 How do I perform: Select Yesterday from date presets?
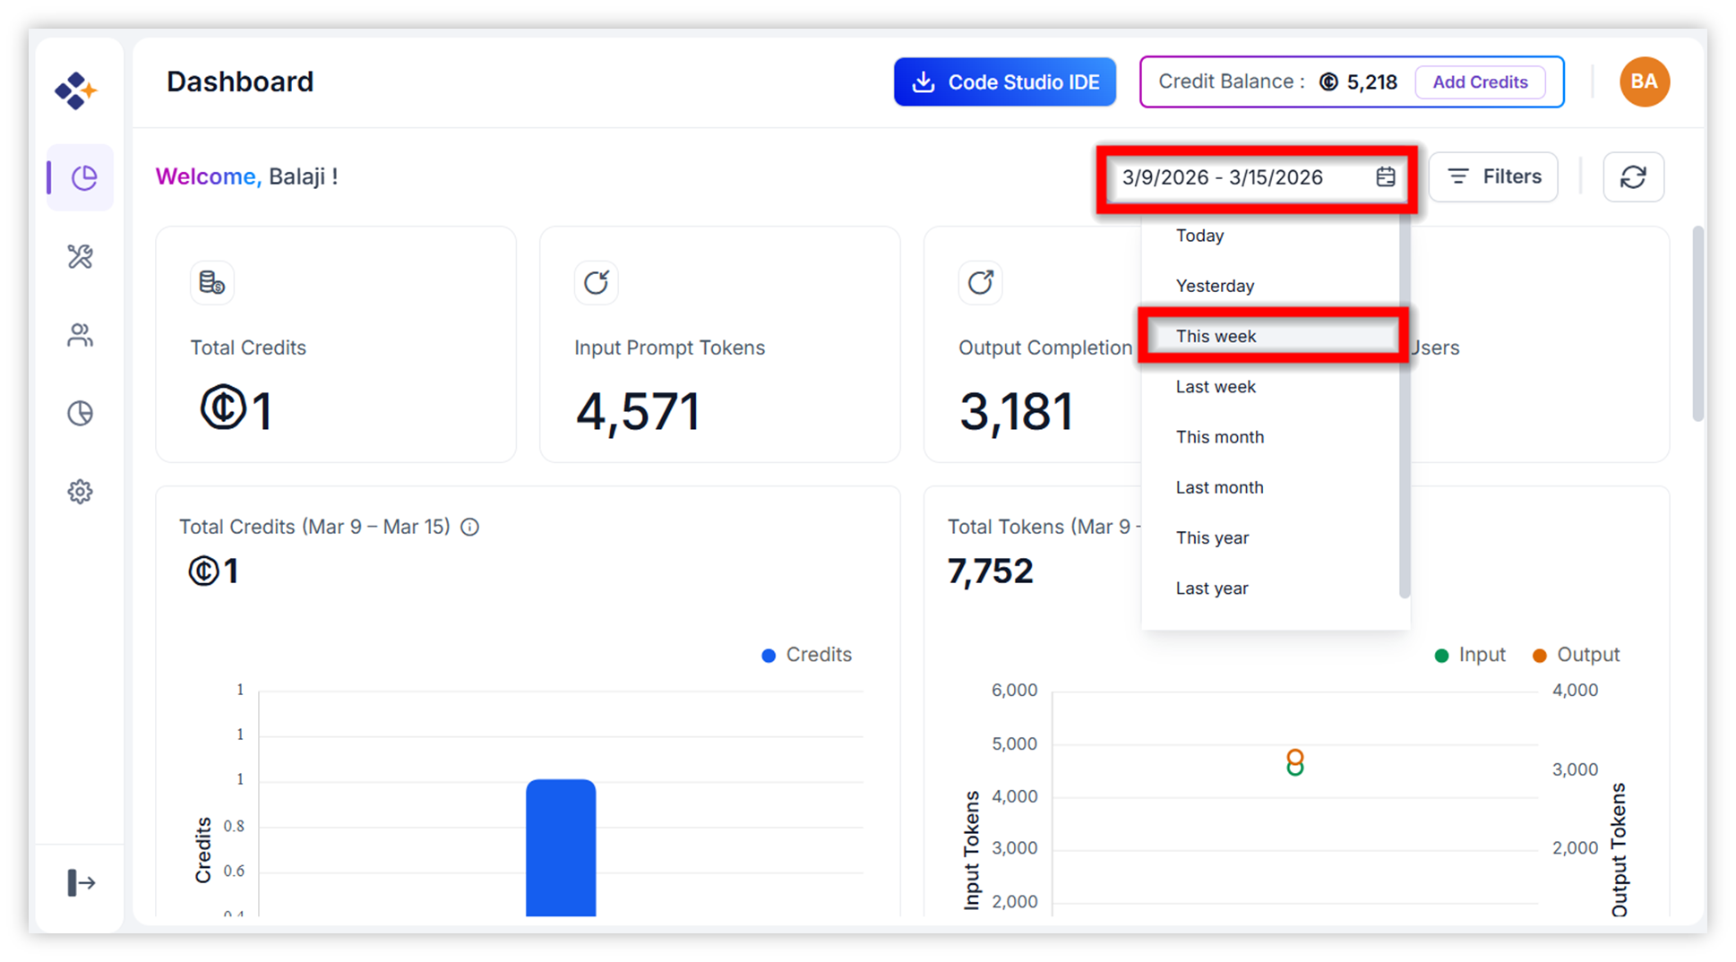1215,286
